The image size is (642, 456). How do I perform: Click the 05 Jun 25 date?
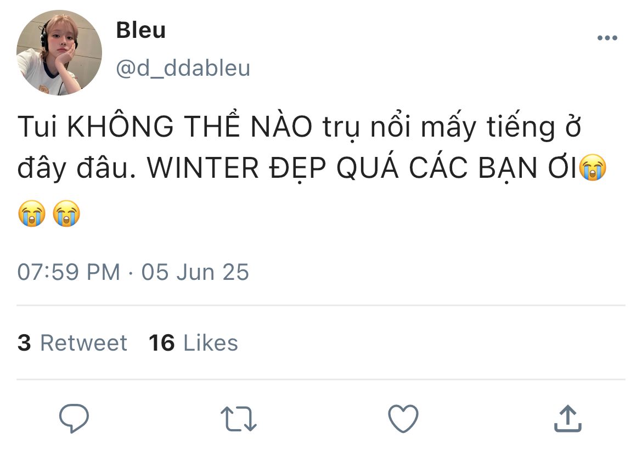[195, 272]
